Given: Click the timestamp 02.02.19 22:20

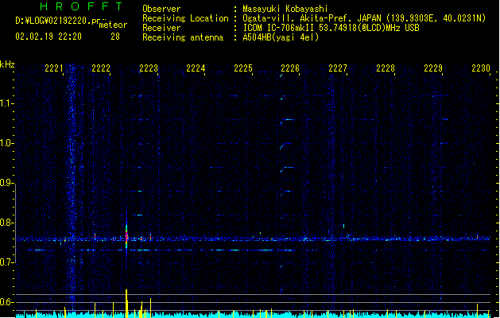Looking at the screenshot, I should 48,37.
